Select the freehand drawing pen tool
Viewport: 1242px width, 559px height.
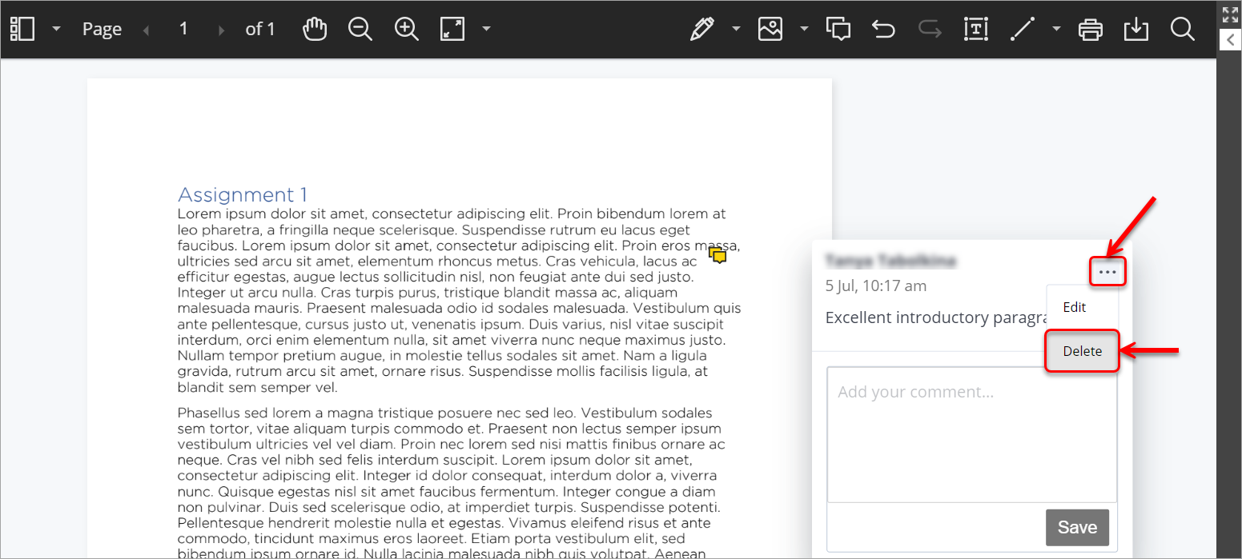701,29
